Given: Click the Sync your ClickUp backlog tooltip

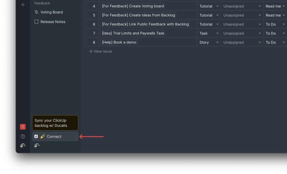Looking at the screenshot, I should 55,123.
